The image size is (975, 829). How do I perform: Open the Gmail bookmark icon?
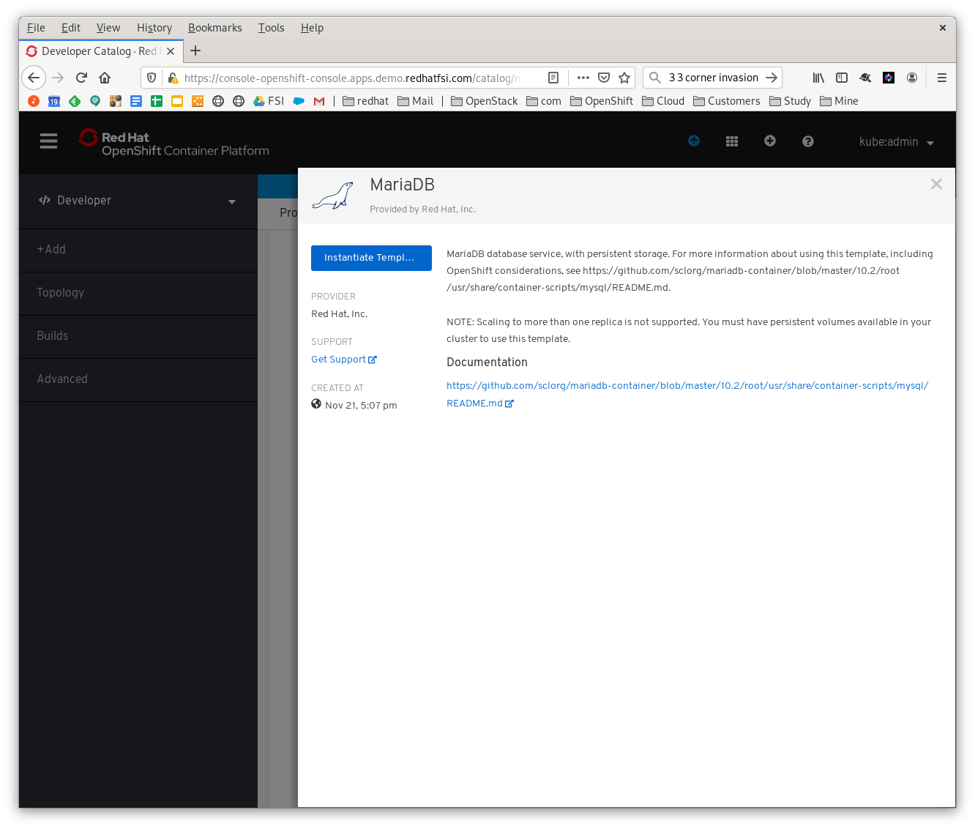coord(318,100)
